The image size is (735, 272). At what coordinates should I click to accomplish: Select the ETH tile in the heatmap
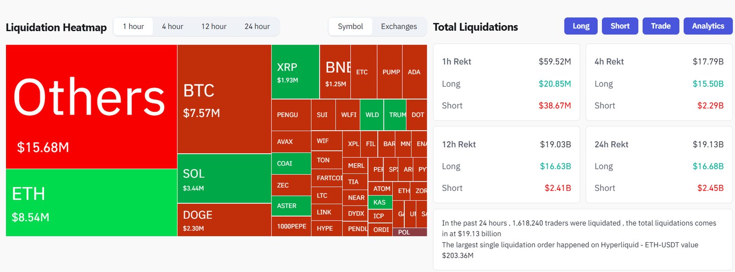90,202
